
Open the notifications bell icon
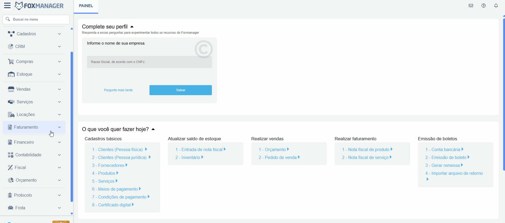tap(496, 6)
